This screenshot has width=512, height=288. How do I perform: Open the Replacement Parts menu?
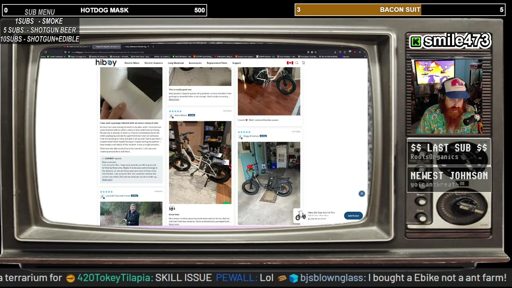click(217, 63)
